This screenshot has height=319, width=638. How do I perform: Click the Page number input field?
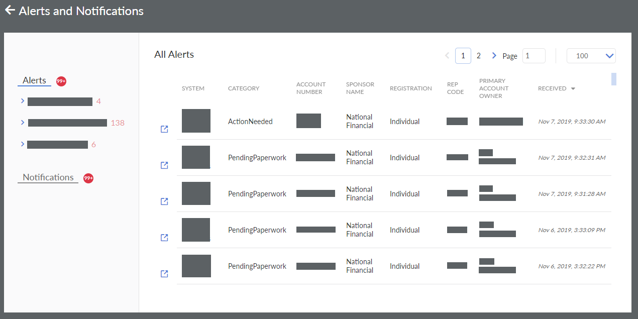click(534, 56)
